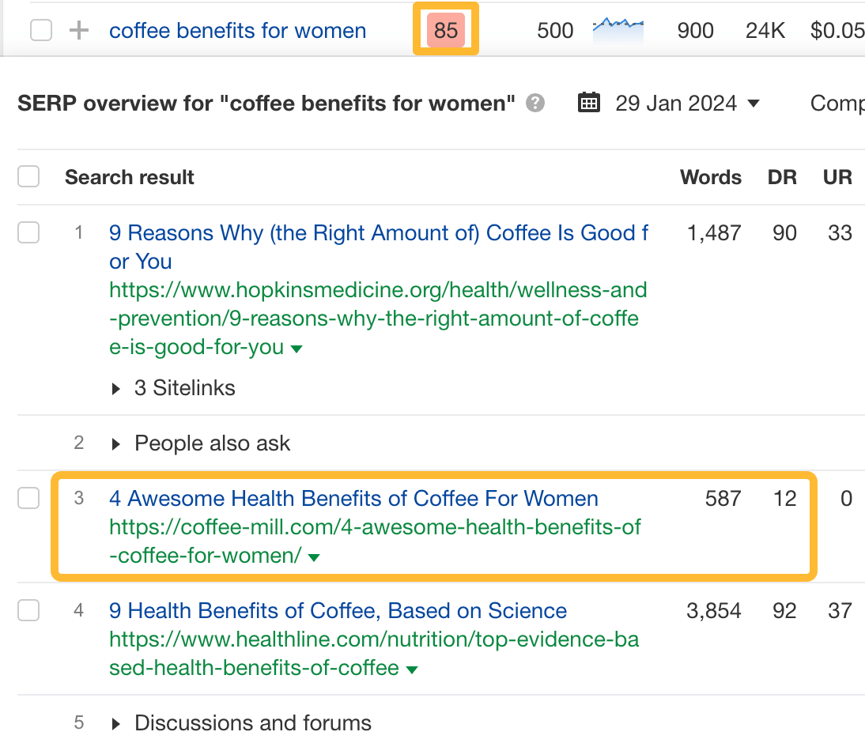Open the keyword link coffee benefits for women
This screenshot has height=743, width=865.
coord(237,30)
